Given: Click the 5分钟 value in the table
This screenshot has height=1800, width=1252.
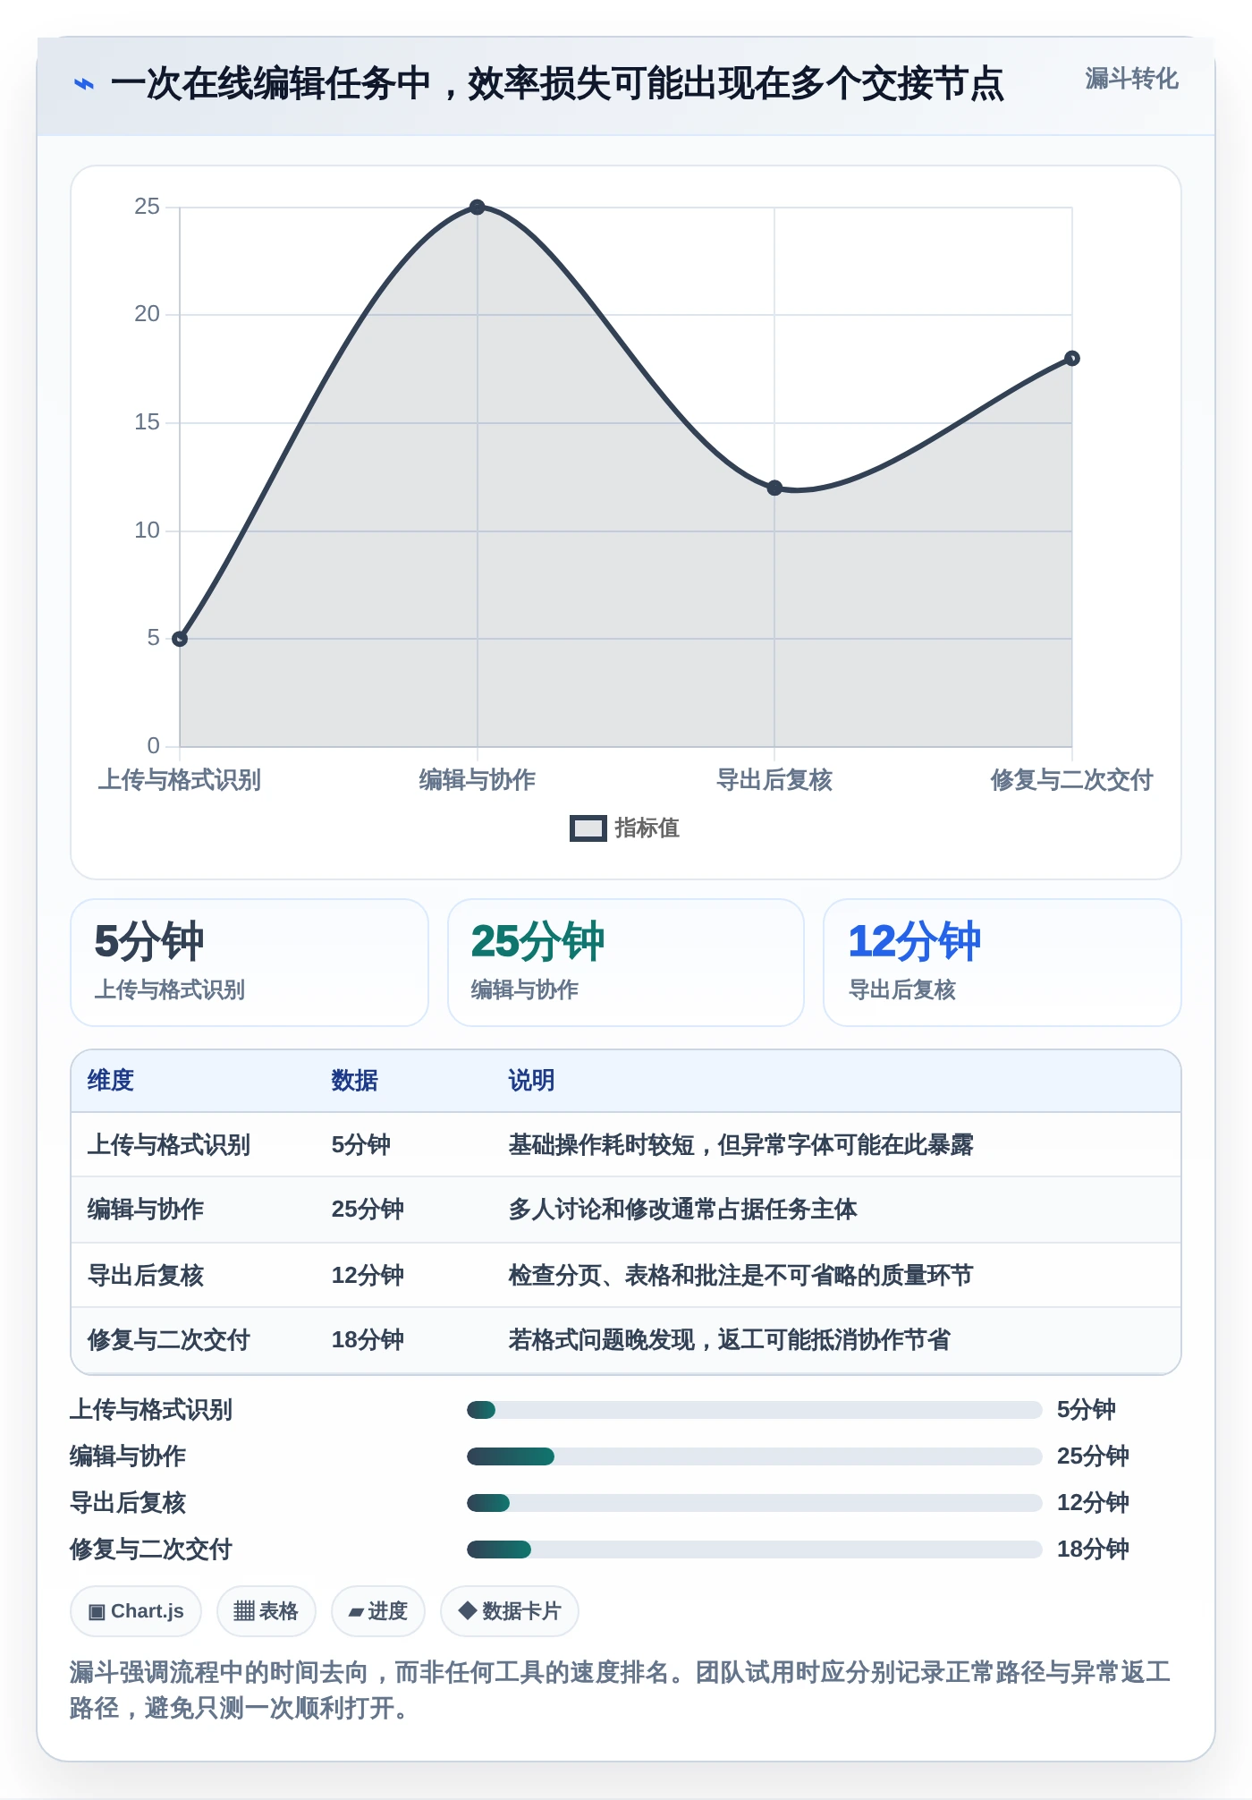Looking at the screenshot, I should 360,1145.
